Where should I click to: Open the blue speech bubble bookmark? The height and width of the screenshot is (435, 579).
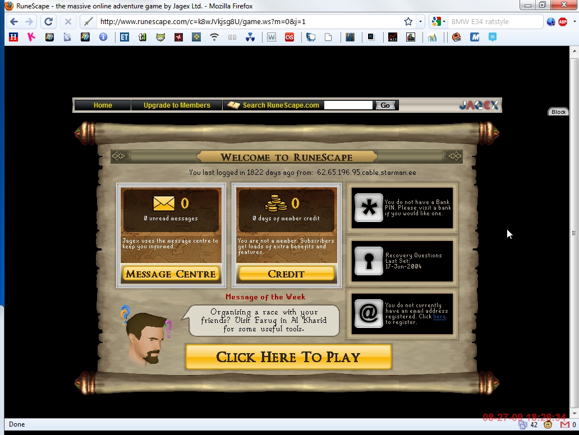[493, 37]
